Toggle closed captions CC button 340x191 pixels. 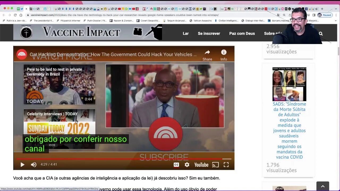pos(176,165)
